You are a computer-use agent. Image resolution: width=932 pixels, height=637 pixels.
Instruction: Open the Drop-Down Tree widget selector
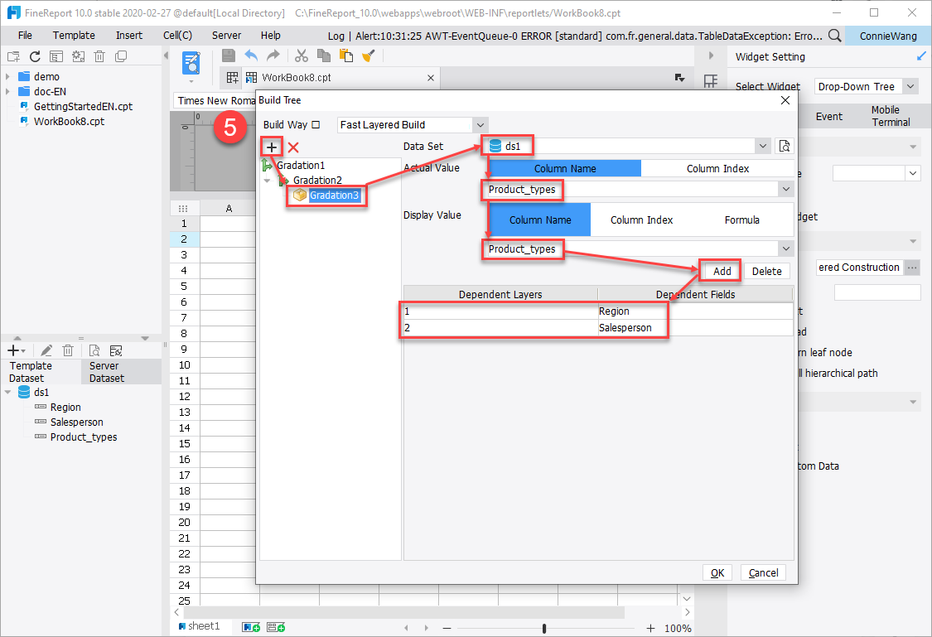pyautogui.click(x=864, y=85)
